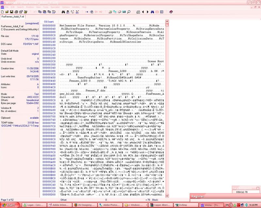Click the New file toolbar icon
The height and width of the screenshot is (208, 261).
(3, 12)
